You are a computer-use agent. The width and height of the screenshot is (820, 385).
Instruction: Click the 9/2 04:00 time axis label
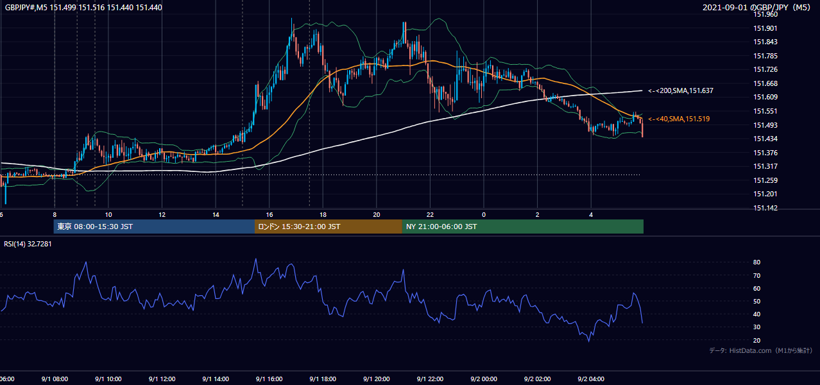pyautogui.click(x=591, y=379)
